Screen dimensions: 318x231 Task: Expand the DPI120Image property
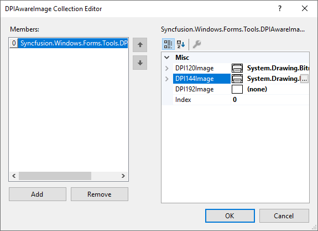(167, 68)
